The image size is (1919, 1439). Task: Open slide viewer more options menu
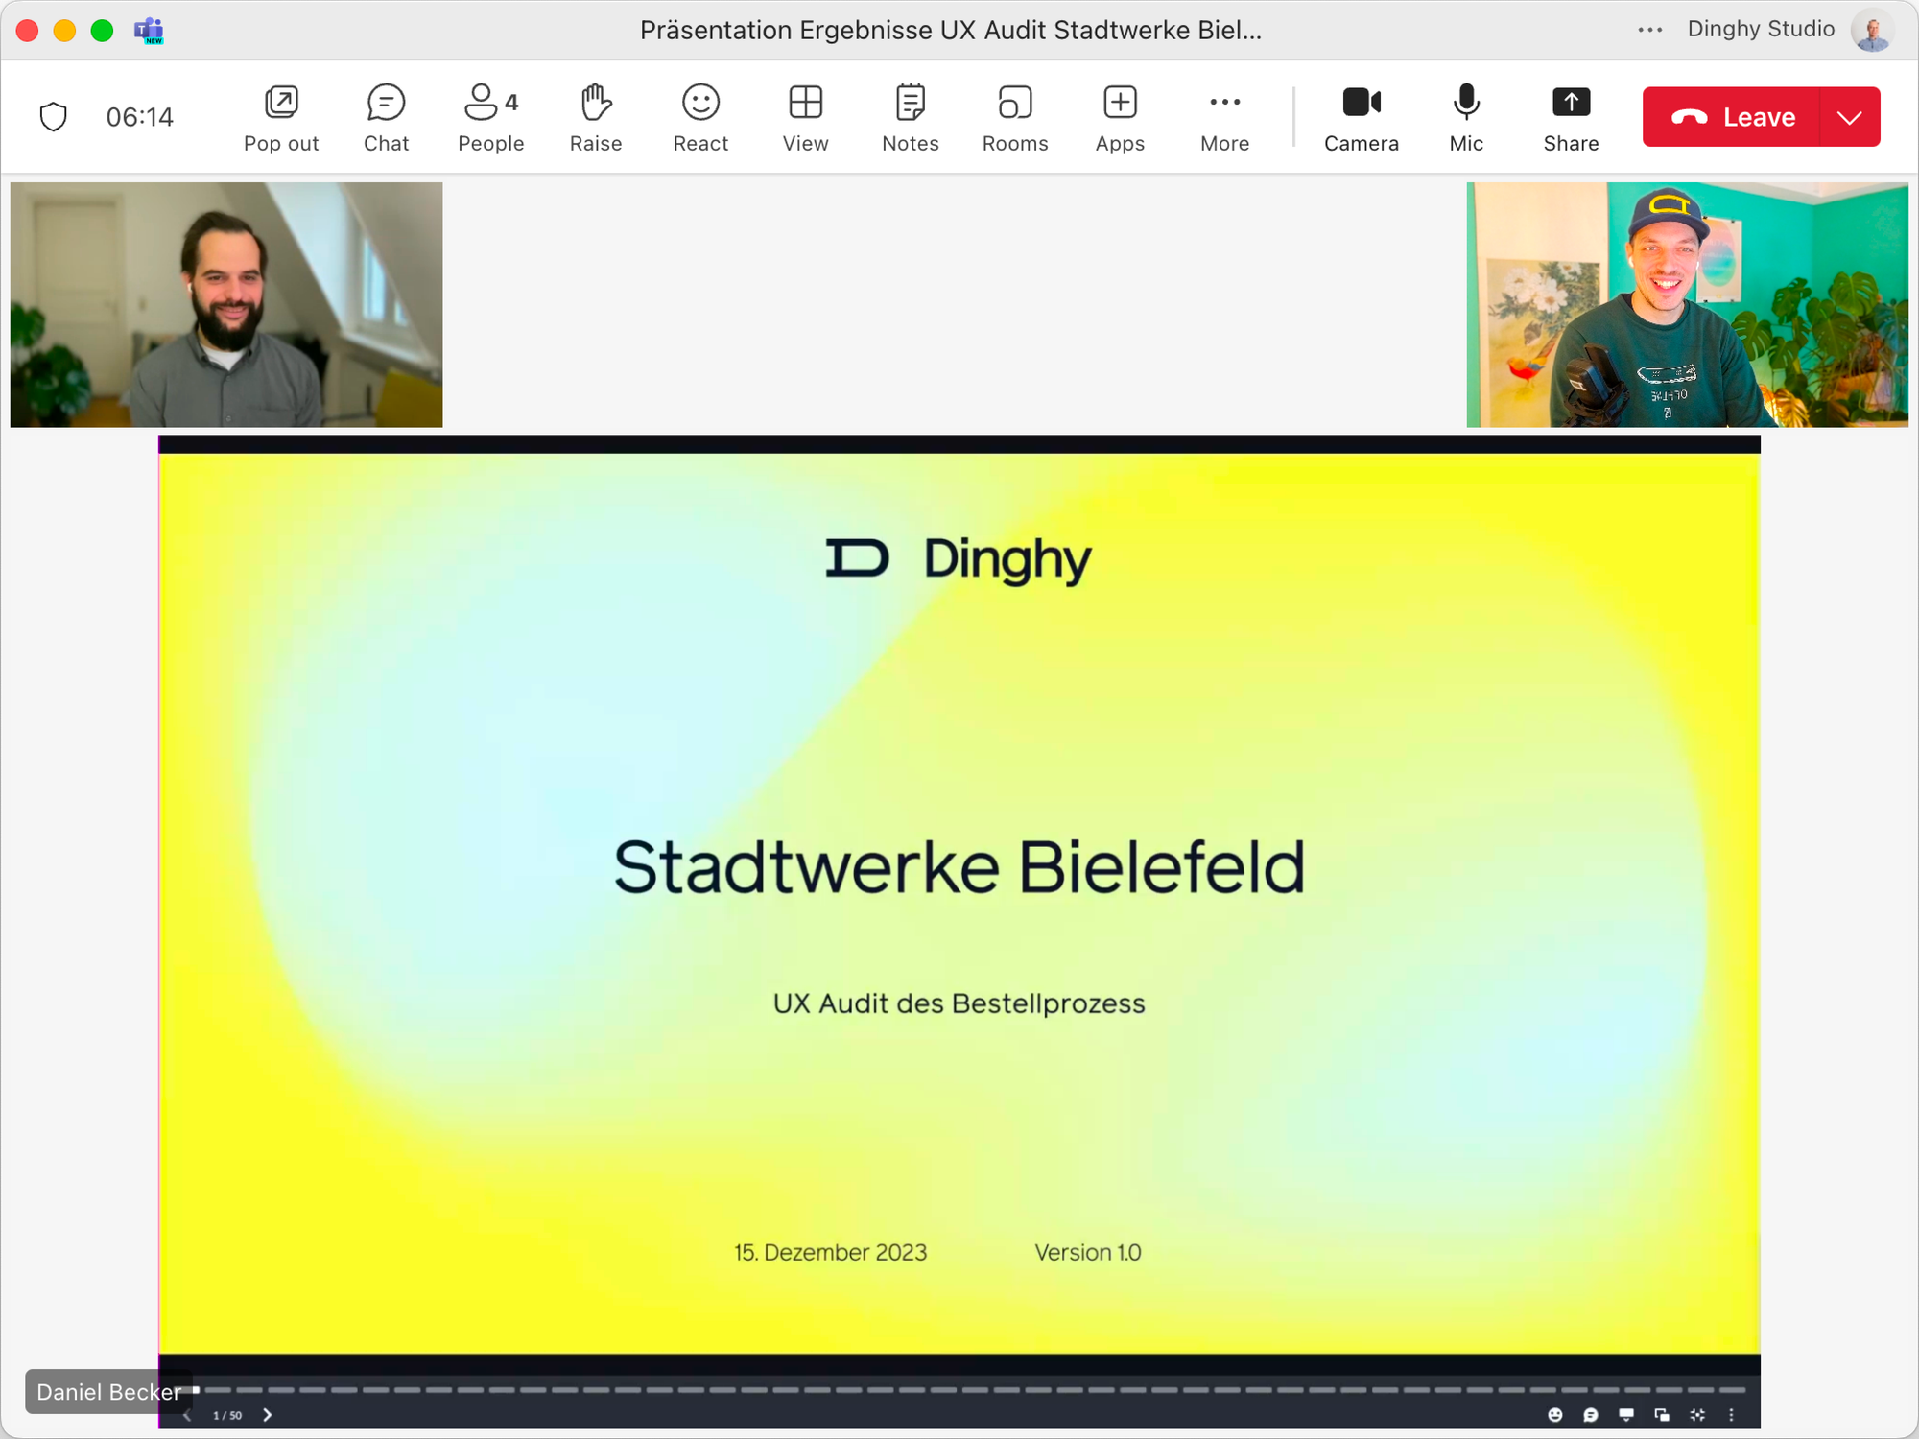pos(1731,1415)
